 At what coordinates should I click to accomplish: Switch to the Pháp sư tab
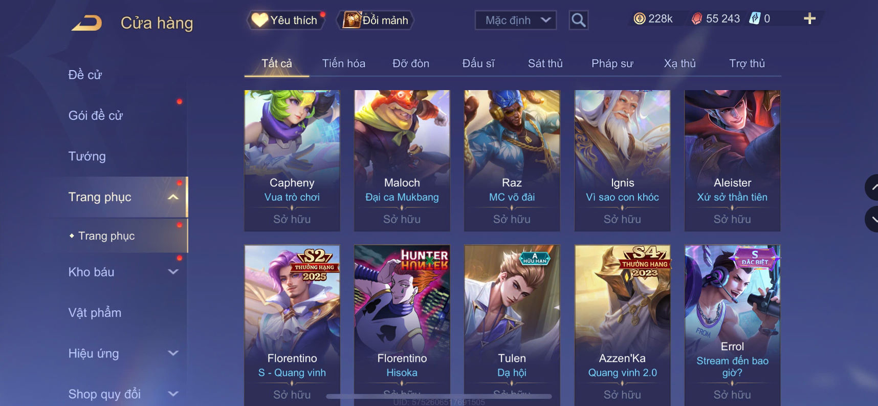[612, 63]
